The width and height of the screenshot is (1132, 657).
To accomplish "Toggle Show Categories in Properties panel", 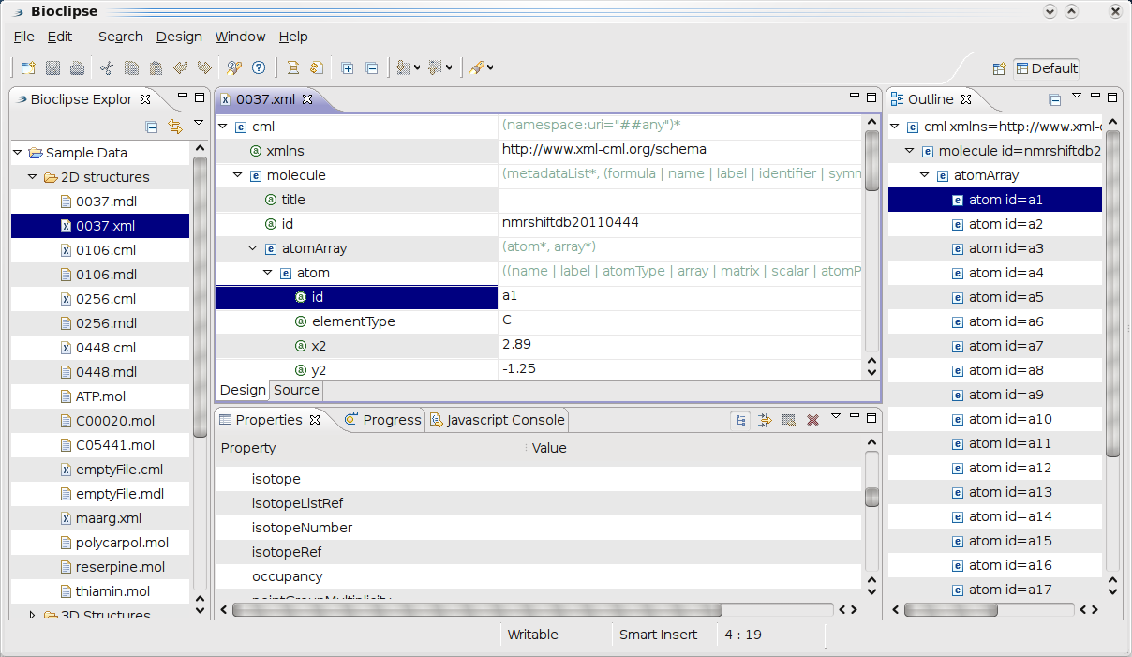I will 740,420.
